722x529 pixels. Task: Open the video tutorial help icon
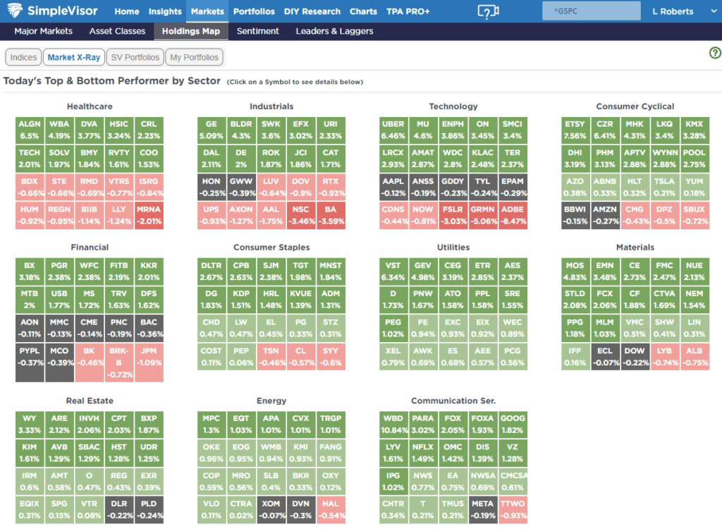click(x=488, y=11)
